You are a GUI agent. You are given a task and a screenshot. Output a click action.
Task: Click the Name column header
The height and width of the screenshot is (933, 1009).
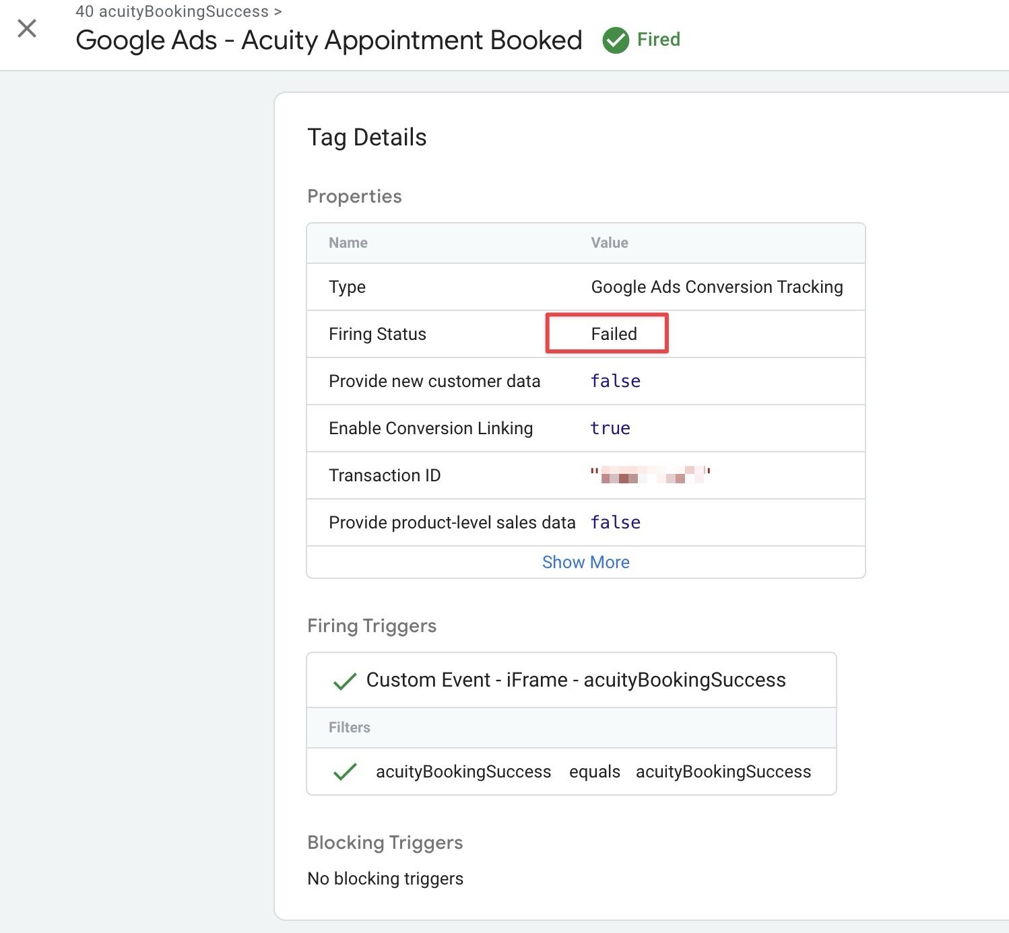(348, 243)
